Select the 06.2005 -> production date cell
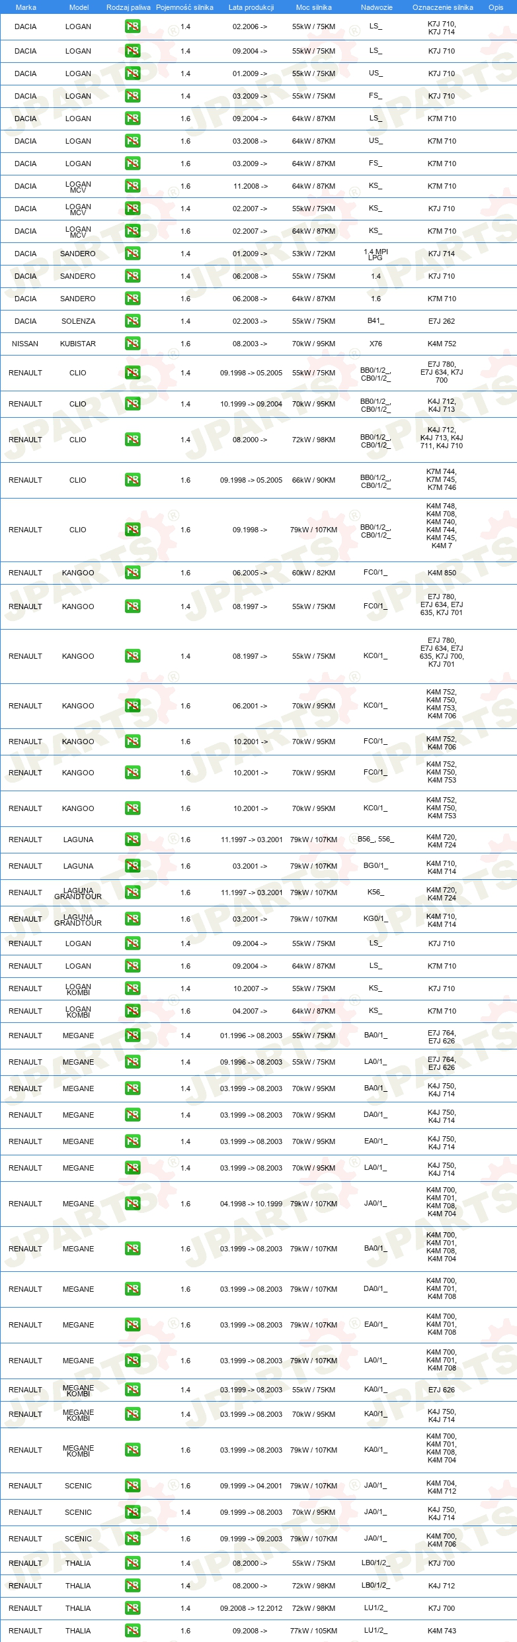 coord(250,573)
